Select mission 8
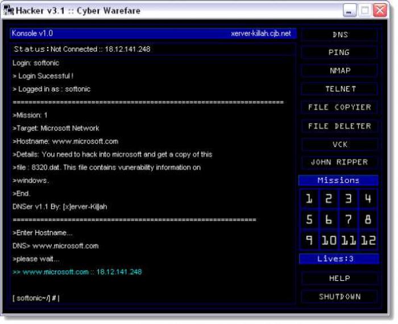Viewport: 398px width, 324px height. point(368,220)
